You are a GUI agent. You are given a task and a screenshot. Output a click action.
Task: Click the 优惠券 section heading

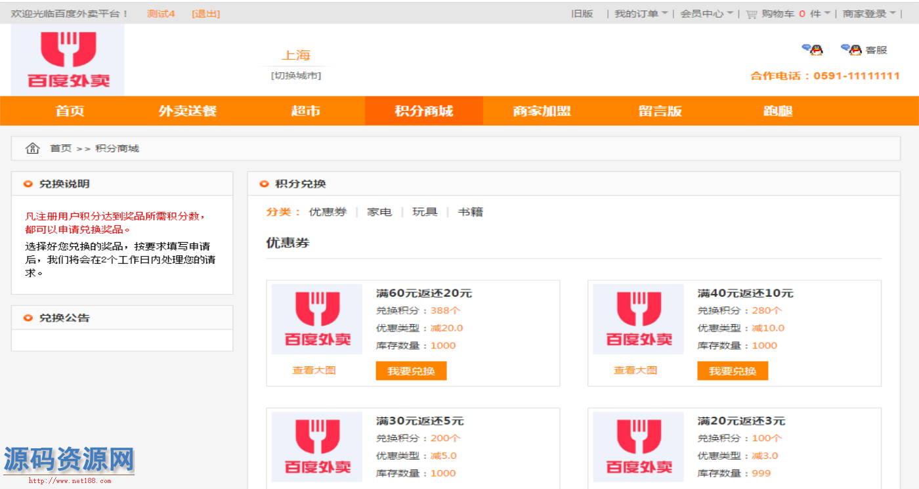coord(288,243)
